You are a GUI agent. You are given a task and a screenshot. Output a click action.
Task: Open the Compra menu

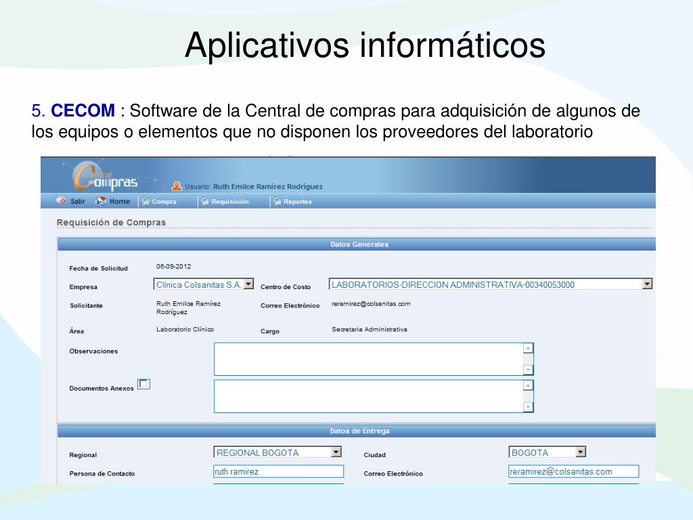coord(164,202)
